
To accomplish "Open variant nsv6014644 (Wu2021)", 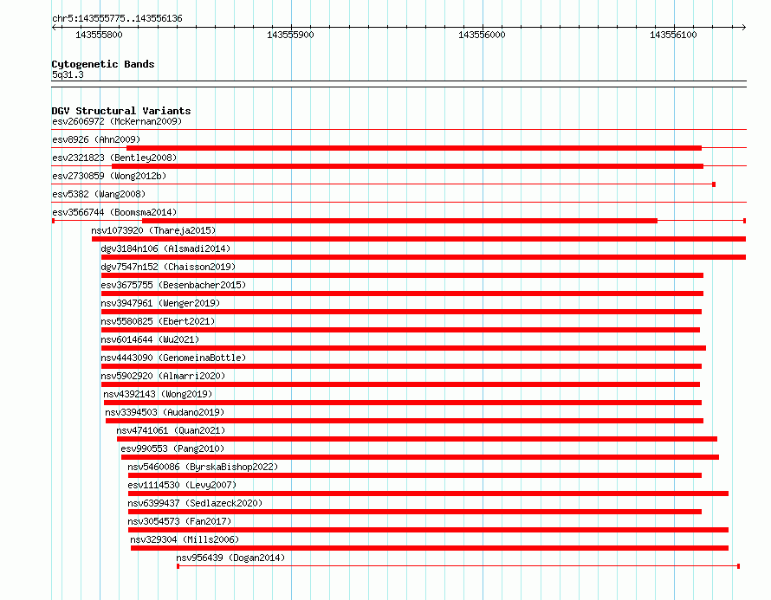I will [x=150, y=339].
